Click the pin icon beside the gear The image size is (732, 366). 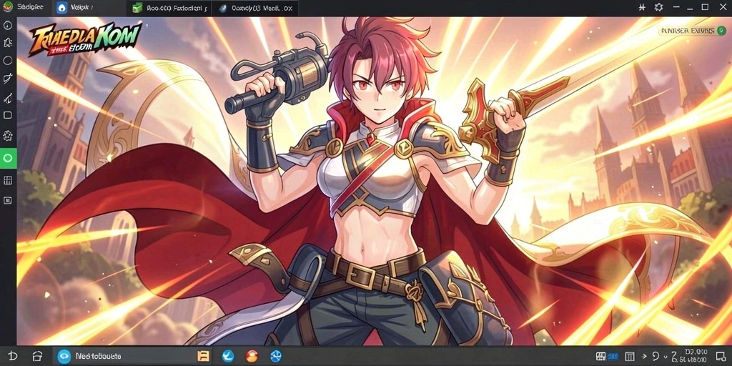click(642, 7)
